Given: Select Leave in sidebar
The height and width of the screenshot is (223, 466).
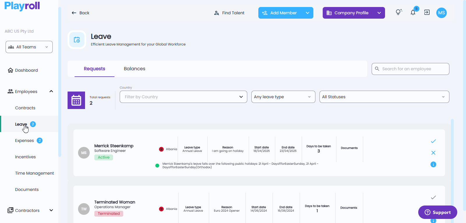Looking at the screenshot, I should 21,124.
